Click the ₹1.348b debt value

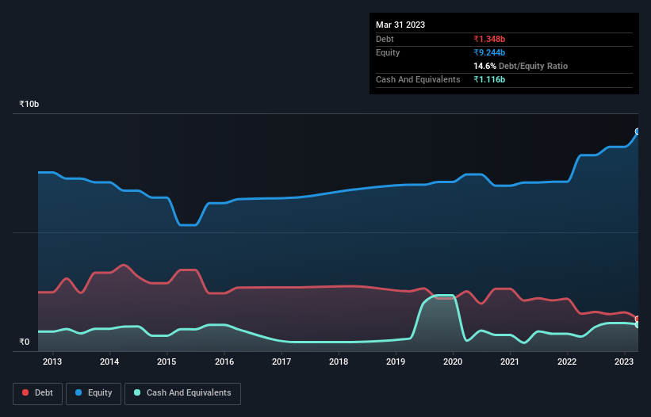[x=489, y=39]
